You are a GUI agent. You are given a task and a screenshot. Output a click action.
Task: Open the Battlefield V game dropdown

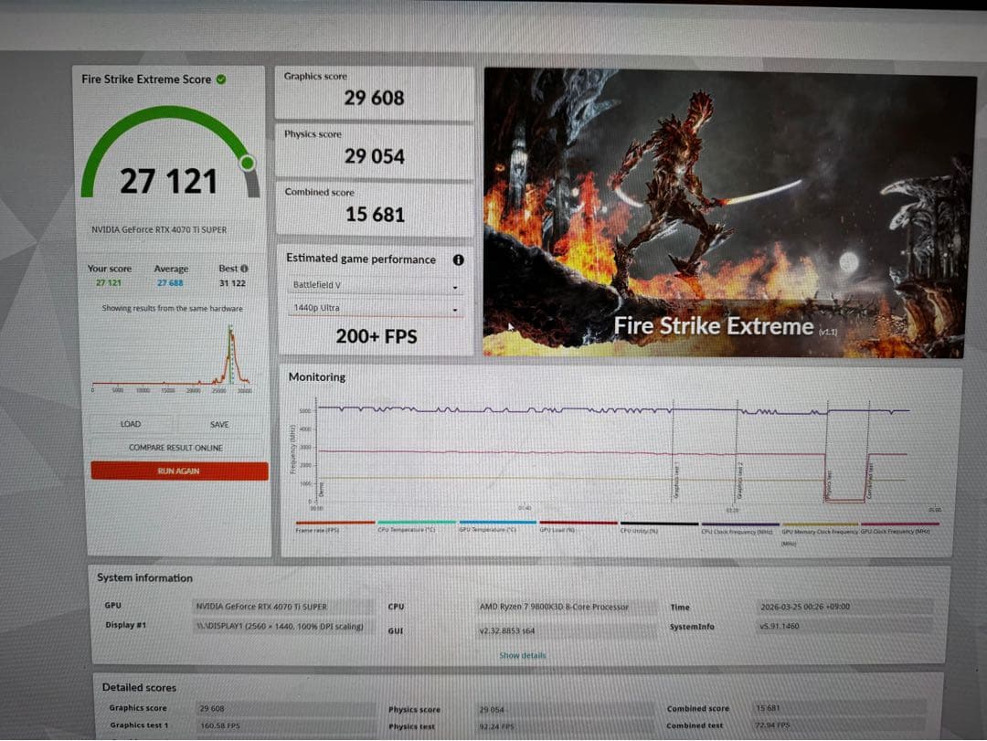click(376, 285)
